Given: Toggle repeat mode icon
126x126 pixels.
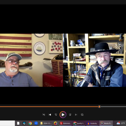Looking at the screenshot, I should [x=82, y=115].
